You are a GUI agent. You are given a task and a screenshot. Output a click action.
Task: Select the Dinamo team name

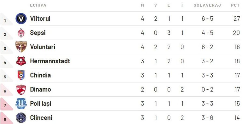click(x=40, y=89)
